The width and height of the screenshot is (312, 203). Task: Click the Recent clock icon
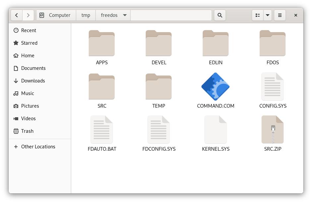pos(16,30)
